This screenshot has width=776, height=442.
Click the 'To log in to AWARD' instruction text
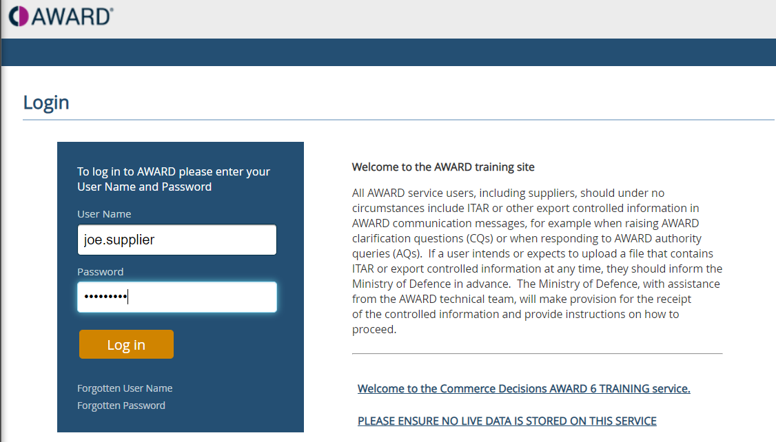point(174,179)
